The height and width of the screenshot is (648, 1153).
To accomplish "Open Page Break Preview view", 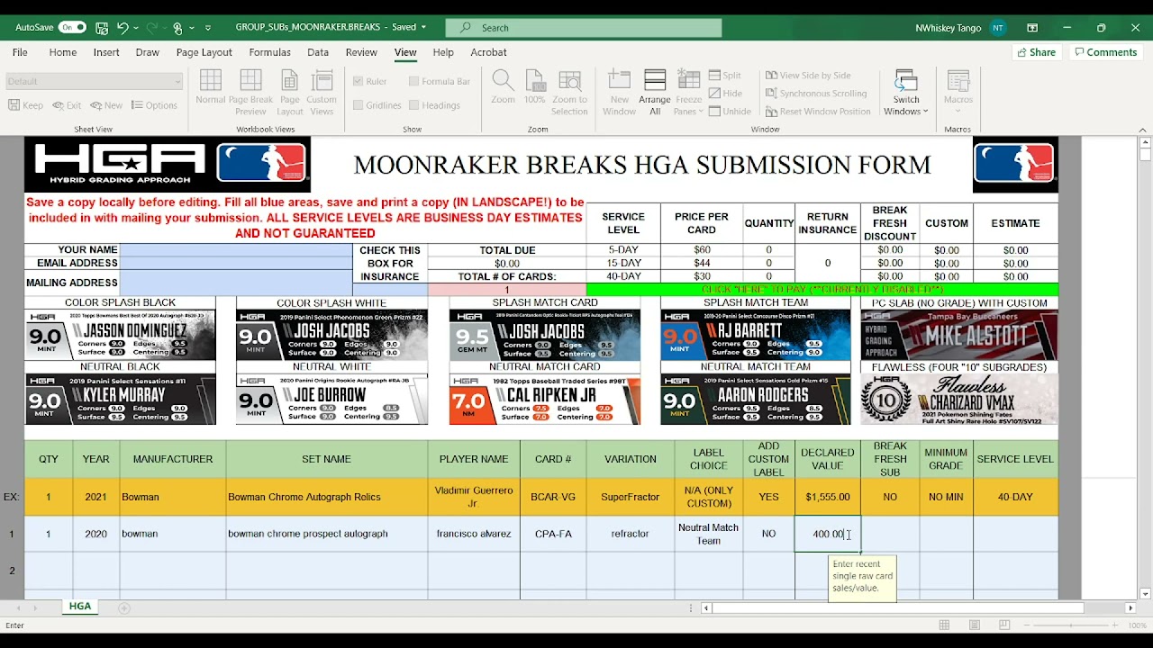I will coord(250,93).
